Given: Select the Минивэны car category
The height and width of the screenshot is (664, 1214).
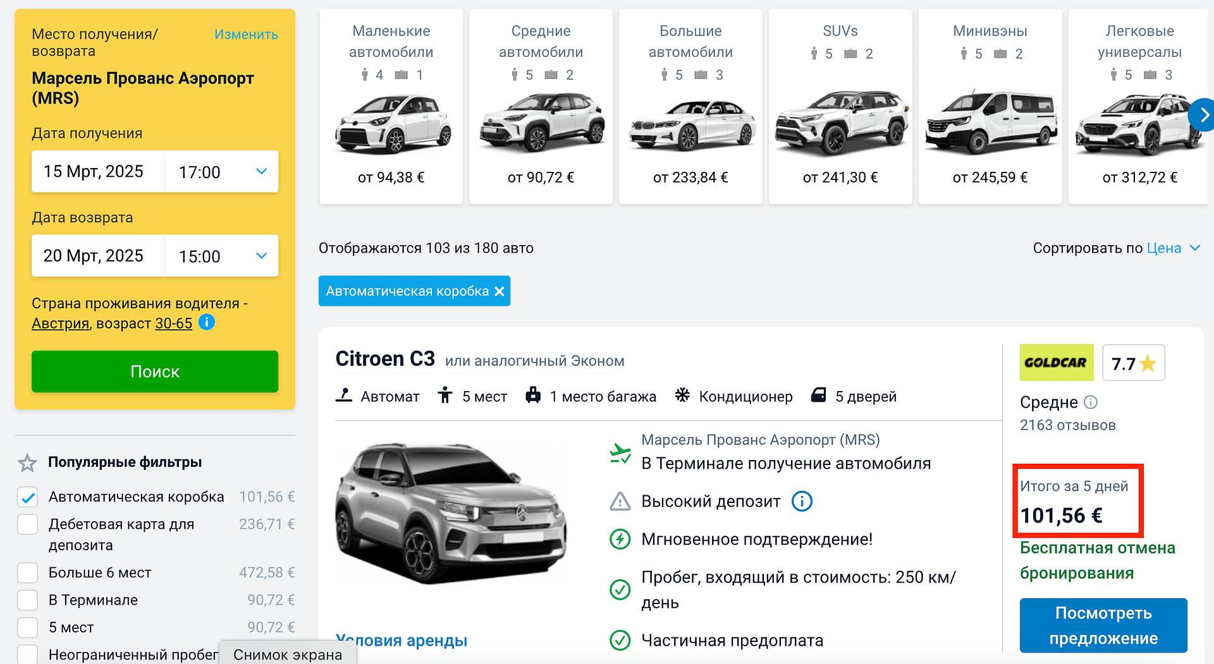Looking at the screenshot, I should [x=990, y=106].
